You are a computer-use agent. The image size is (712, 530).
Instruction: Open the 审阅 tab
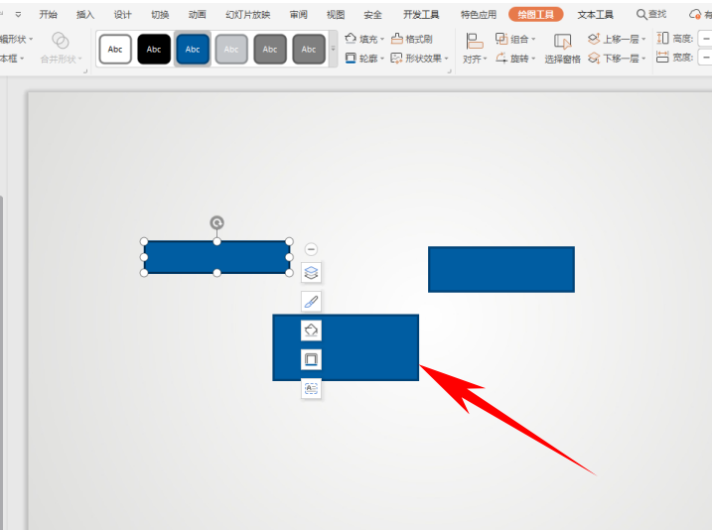pos(298,15)
